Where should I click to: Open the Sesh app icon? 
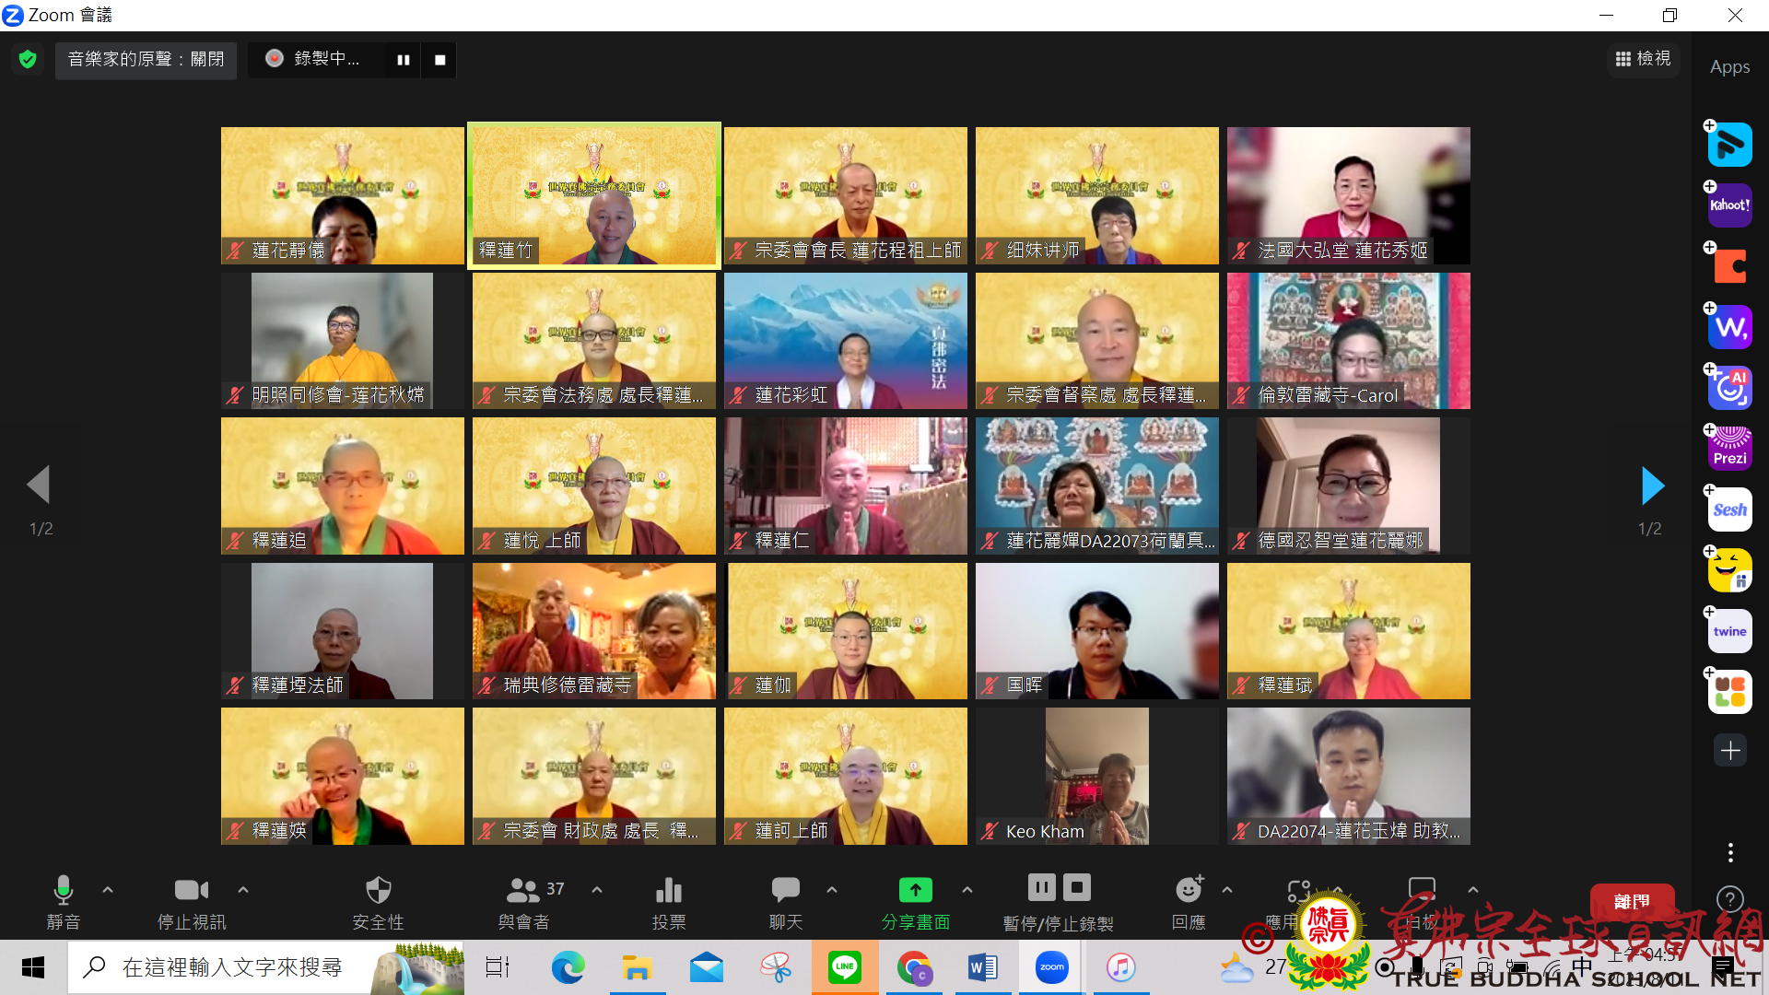[x=1729, y=509]
